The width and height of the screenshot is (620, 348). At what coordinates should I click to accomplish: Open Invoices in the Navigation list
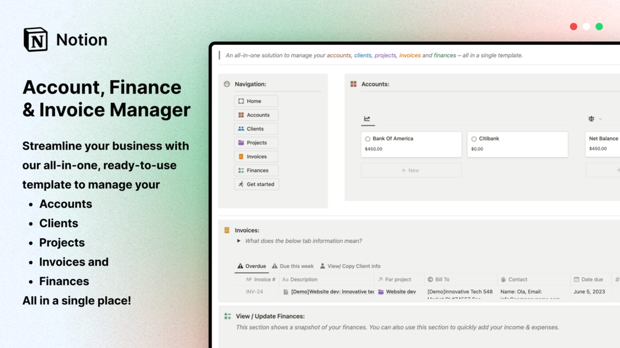[x=256, y=156]
